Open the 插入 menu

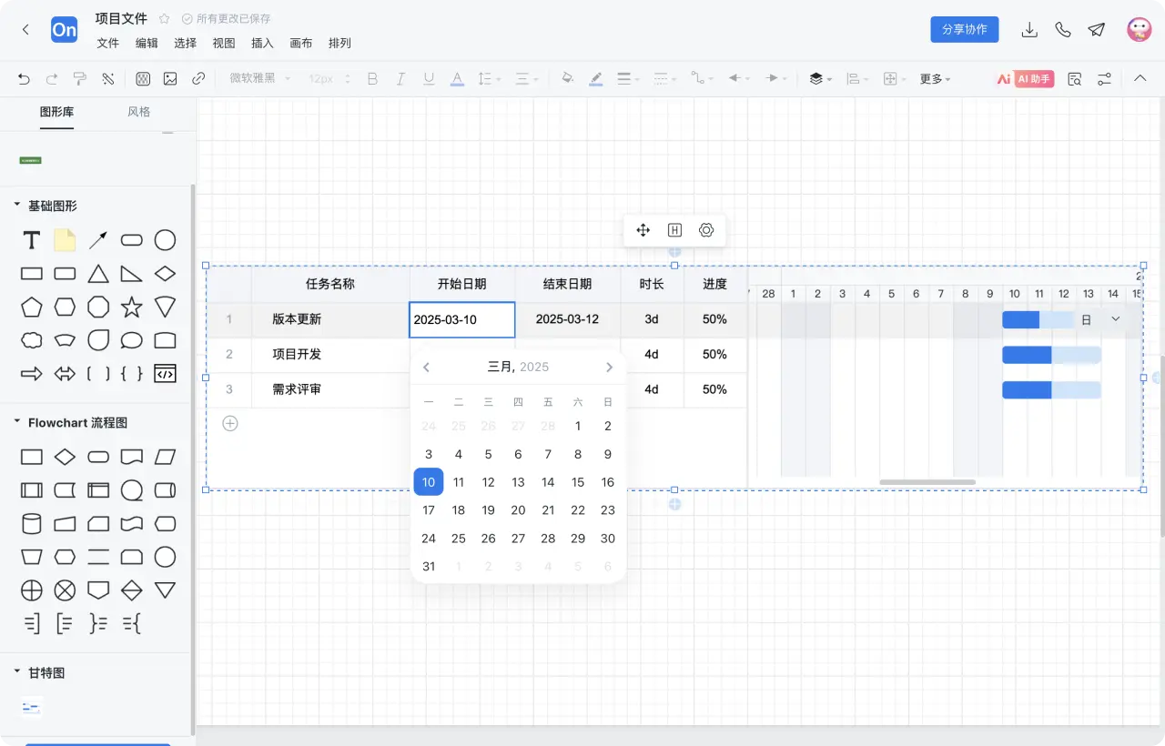coord(262,43)
